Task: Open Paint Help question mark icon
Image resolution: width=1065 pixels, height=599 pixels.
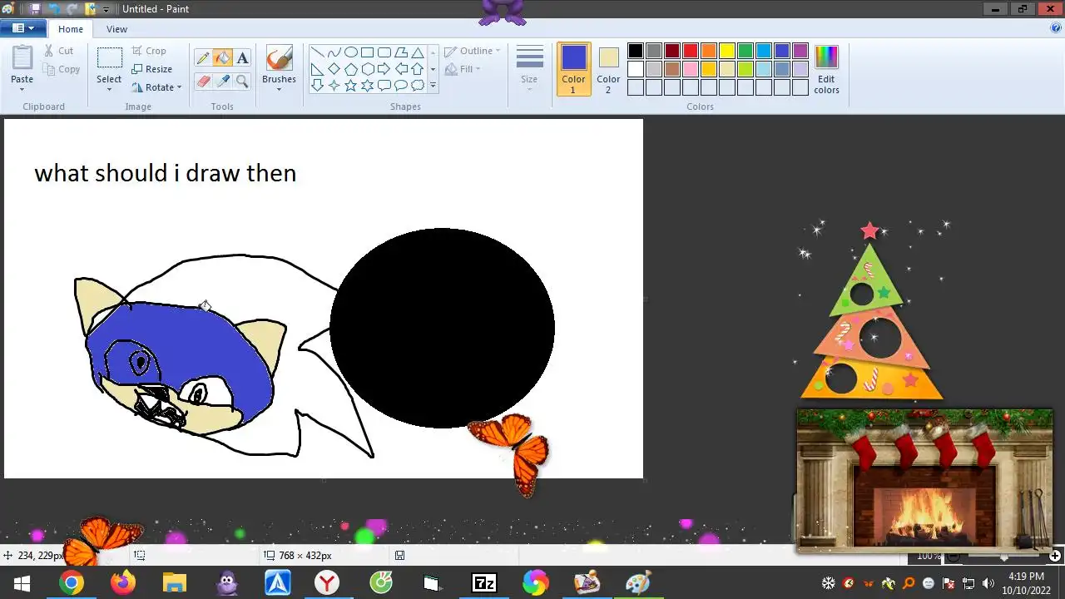Action: [1056, 27]
